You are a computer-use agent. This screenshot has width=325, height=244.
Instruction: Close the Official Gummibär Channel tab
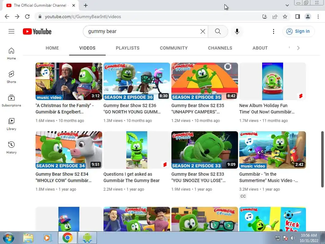coord(74,5)
